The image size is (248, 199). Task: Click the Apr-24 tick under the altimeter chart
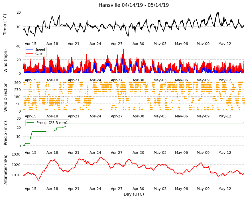point(95,188)
